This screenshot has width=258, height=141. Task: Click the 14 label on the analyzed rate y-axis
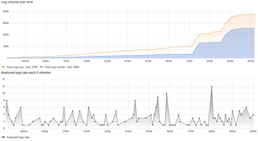(3, 80)
